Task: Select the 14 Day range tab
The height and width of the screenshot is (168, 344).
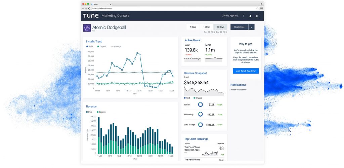Action: 207,27
